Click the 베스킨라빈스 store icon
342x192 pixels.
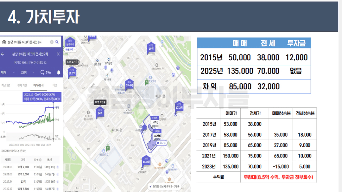click(160, 164)
